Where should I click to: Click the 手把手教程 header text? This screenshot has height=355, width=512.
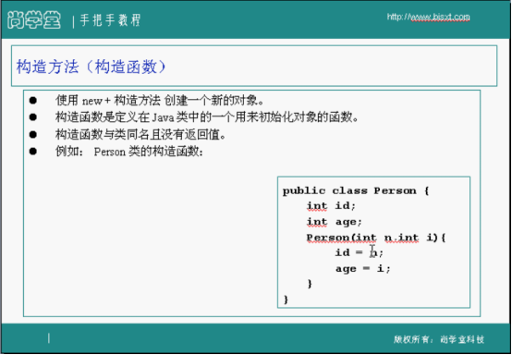[x=110, y=20]
